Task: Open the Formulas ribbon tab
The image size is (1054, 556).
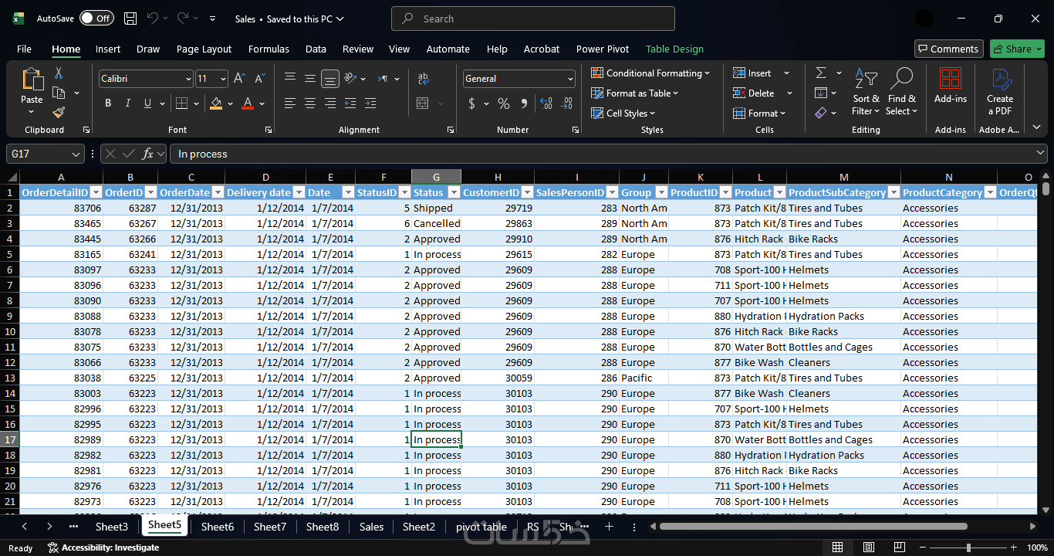Action: (x=269, y=49)
